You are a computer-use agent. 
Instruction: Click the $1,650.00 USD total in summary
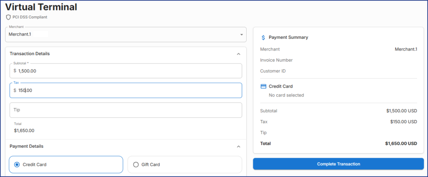(x=401, y=144)
